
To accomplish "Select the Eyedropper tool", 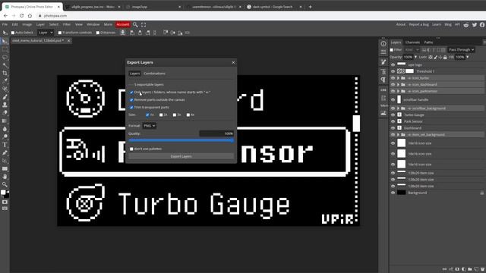I will click(x=5, y=81).
